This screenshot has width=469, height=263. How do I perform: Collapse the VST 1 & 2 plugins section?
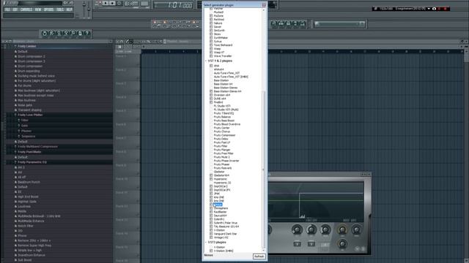pos(206,61)
